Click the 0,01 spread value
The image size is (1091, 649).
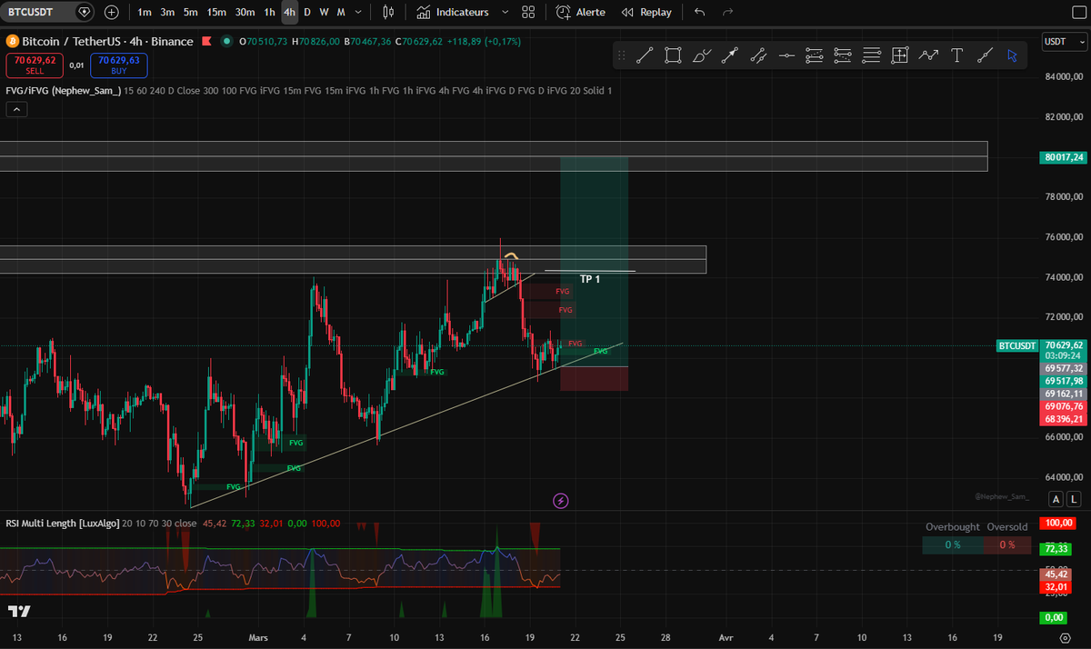pos(76,65)
